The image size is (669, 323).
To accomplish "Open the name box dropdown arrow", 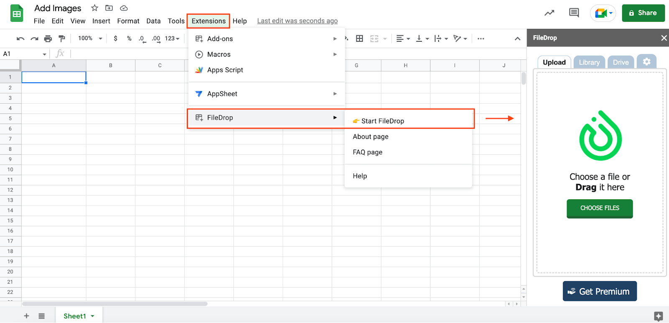I will (x=44, y=54).
